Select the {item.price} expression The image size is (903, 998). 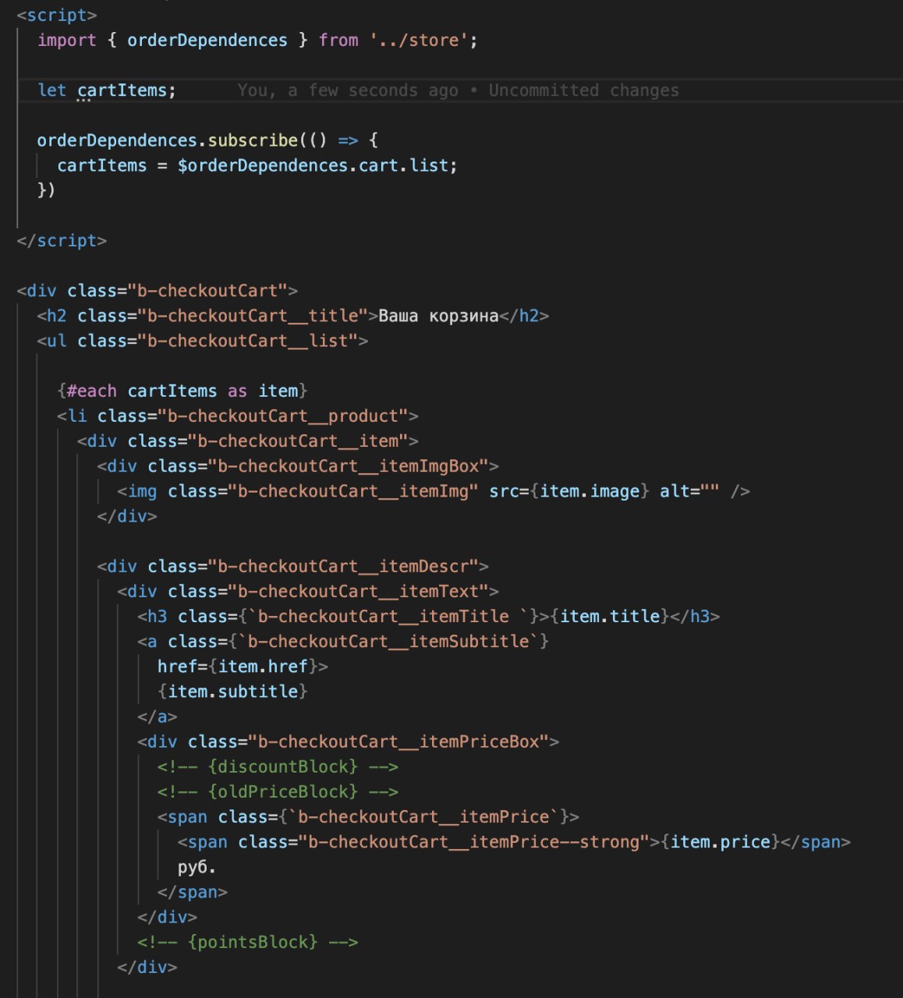tap(721, 841)
